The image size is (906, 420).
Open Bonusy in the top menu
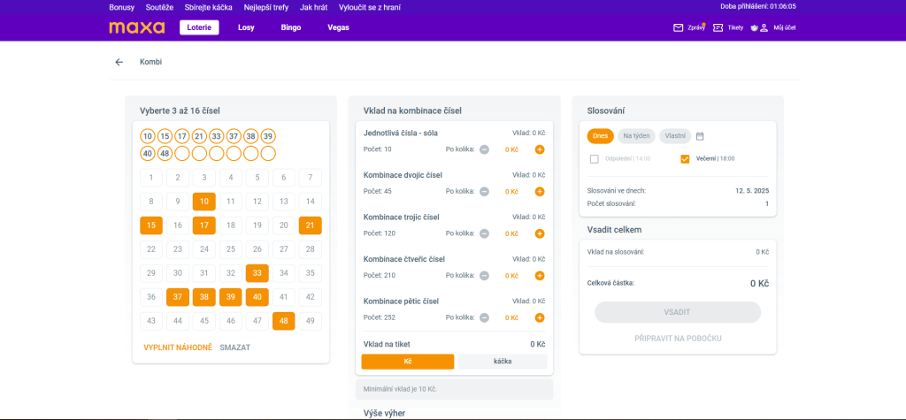[121, 7]
